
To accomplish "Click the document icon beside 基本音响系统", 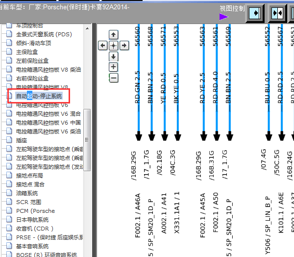I will click(x=9, y=246).
